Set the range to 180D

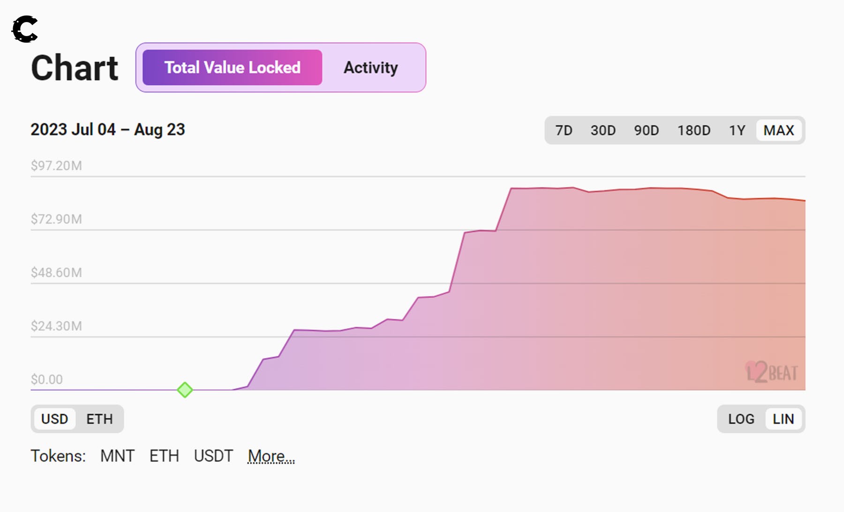[x=693, y=130]
